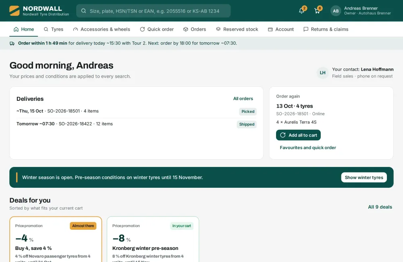The height and width of the screenshot is (262, 403).
Task: Open delivery row SO-2026-18422
Action: pos(136,124)
